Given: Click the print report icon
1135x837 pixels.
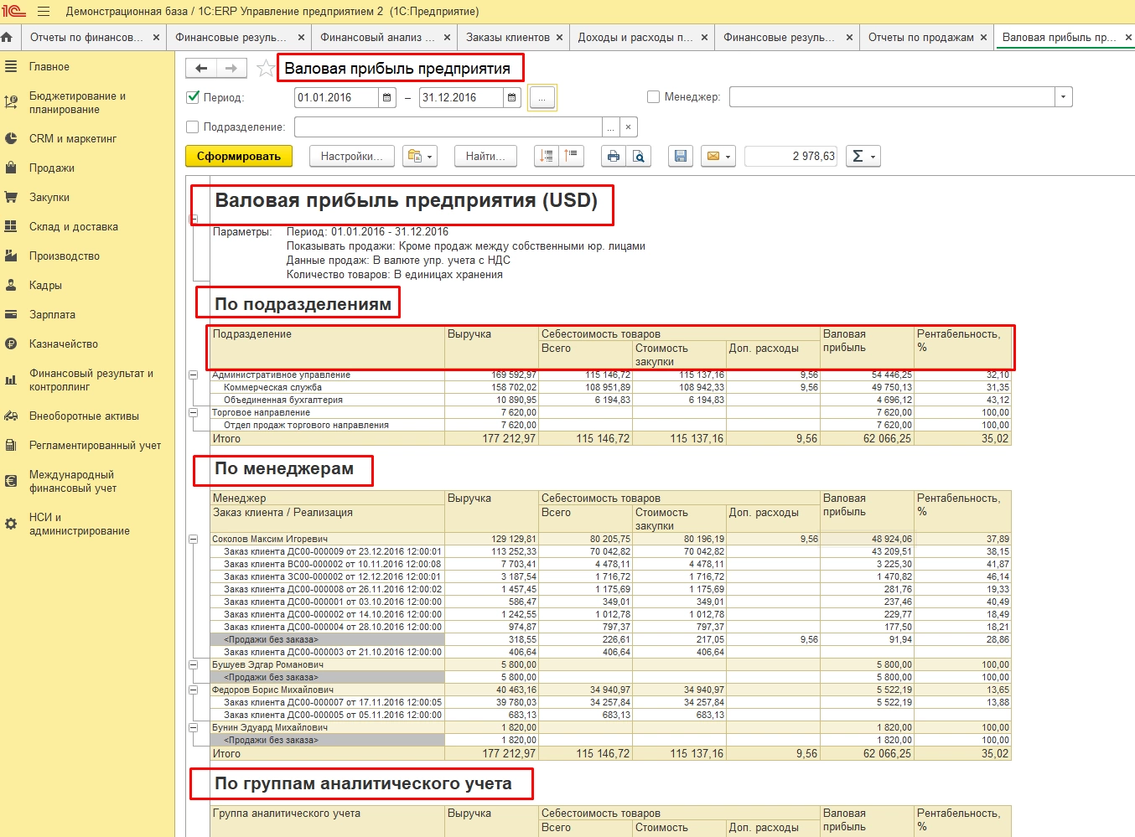Looking at the screenshot, I should [x=614, y=157].
